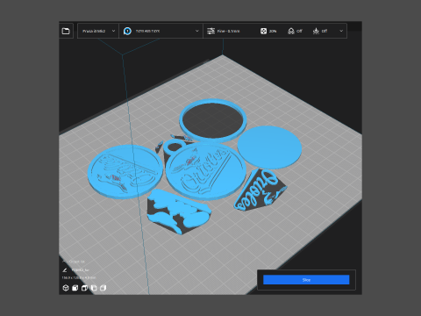Edit the job name with pencil icon
Viewport: 421px width, 316px height.
tap(65, 269)
